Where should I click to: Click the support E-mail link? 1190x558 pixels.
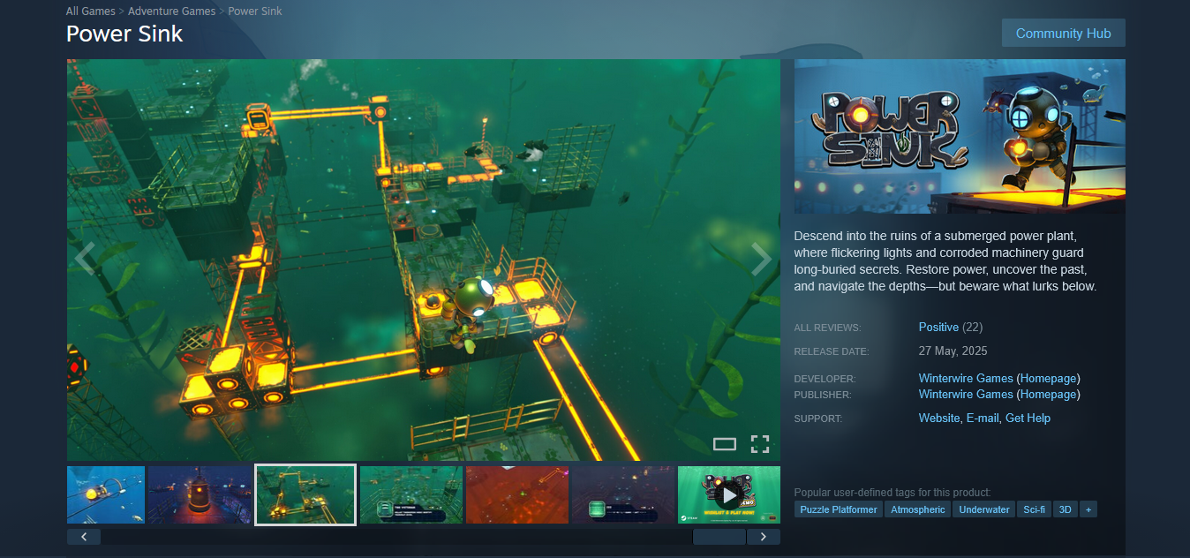click(x=983, y=418)
